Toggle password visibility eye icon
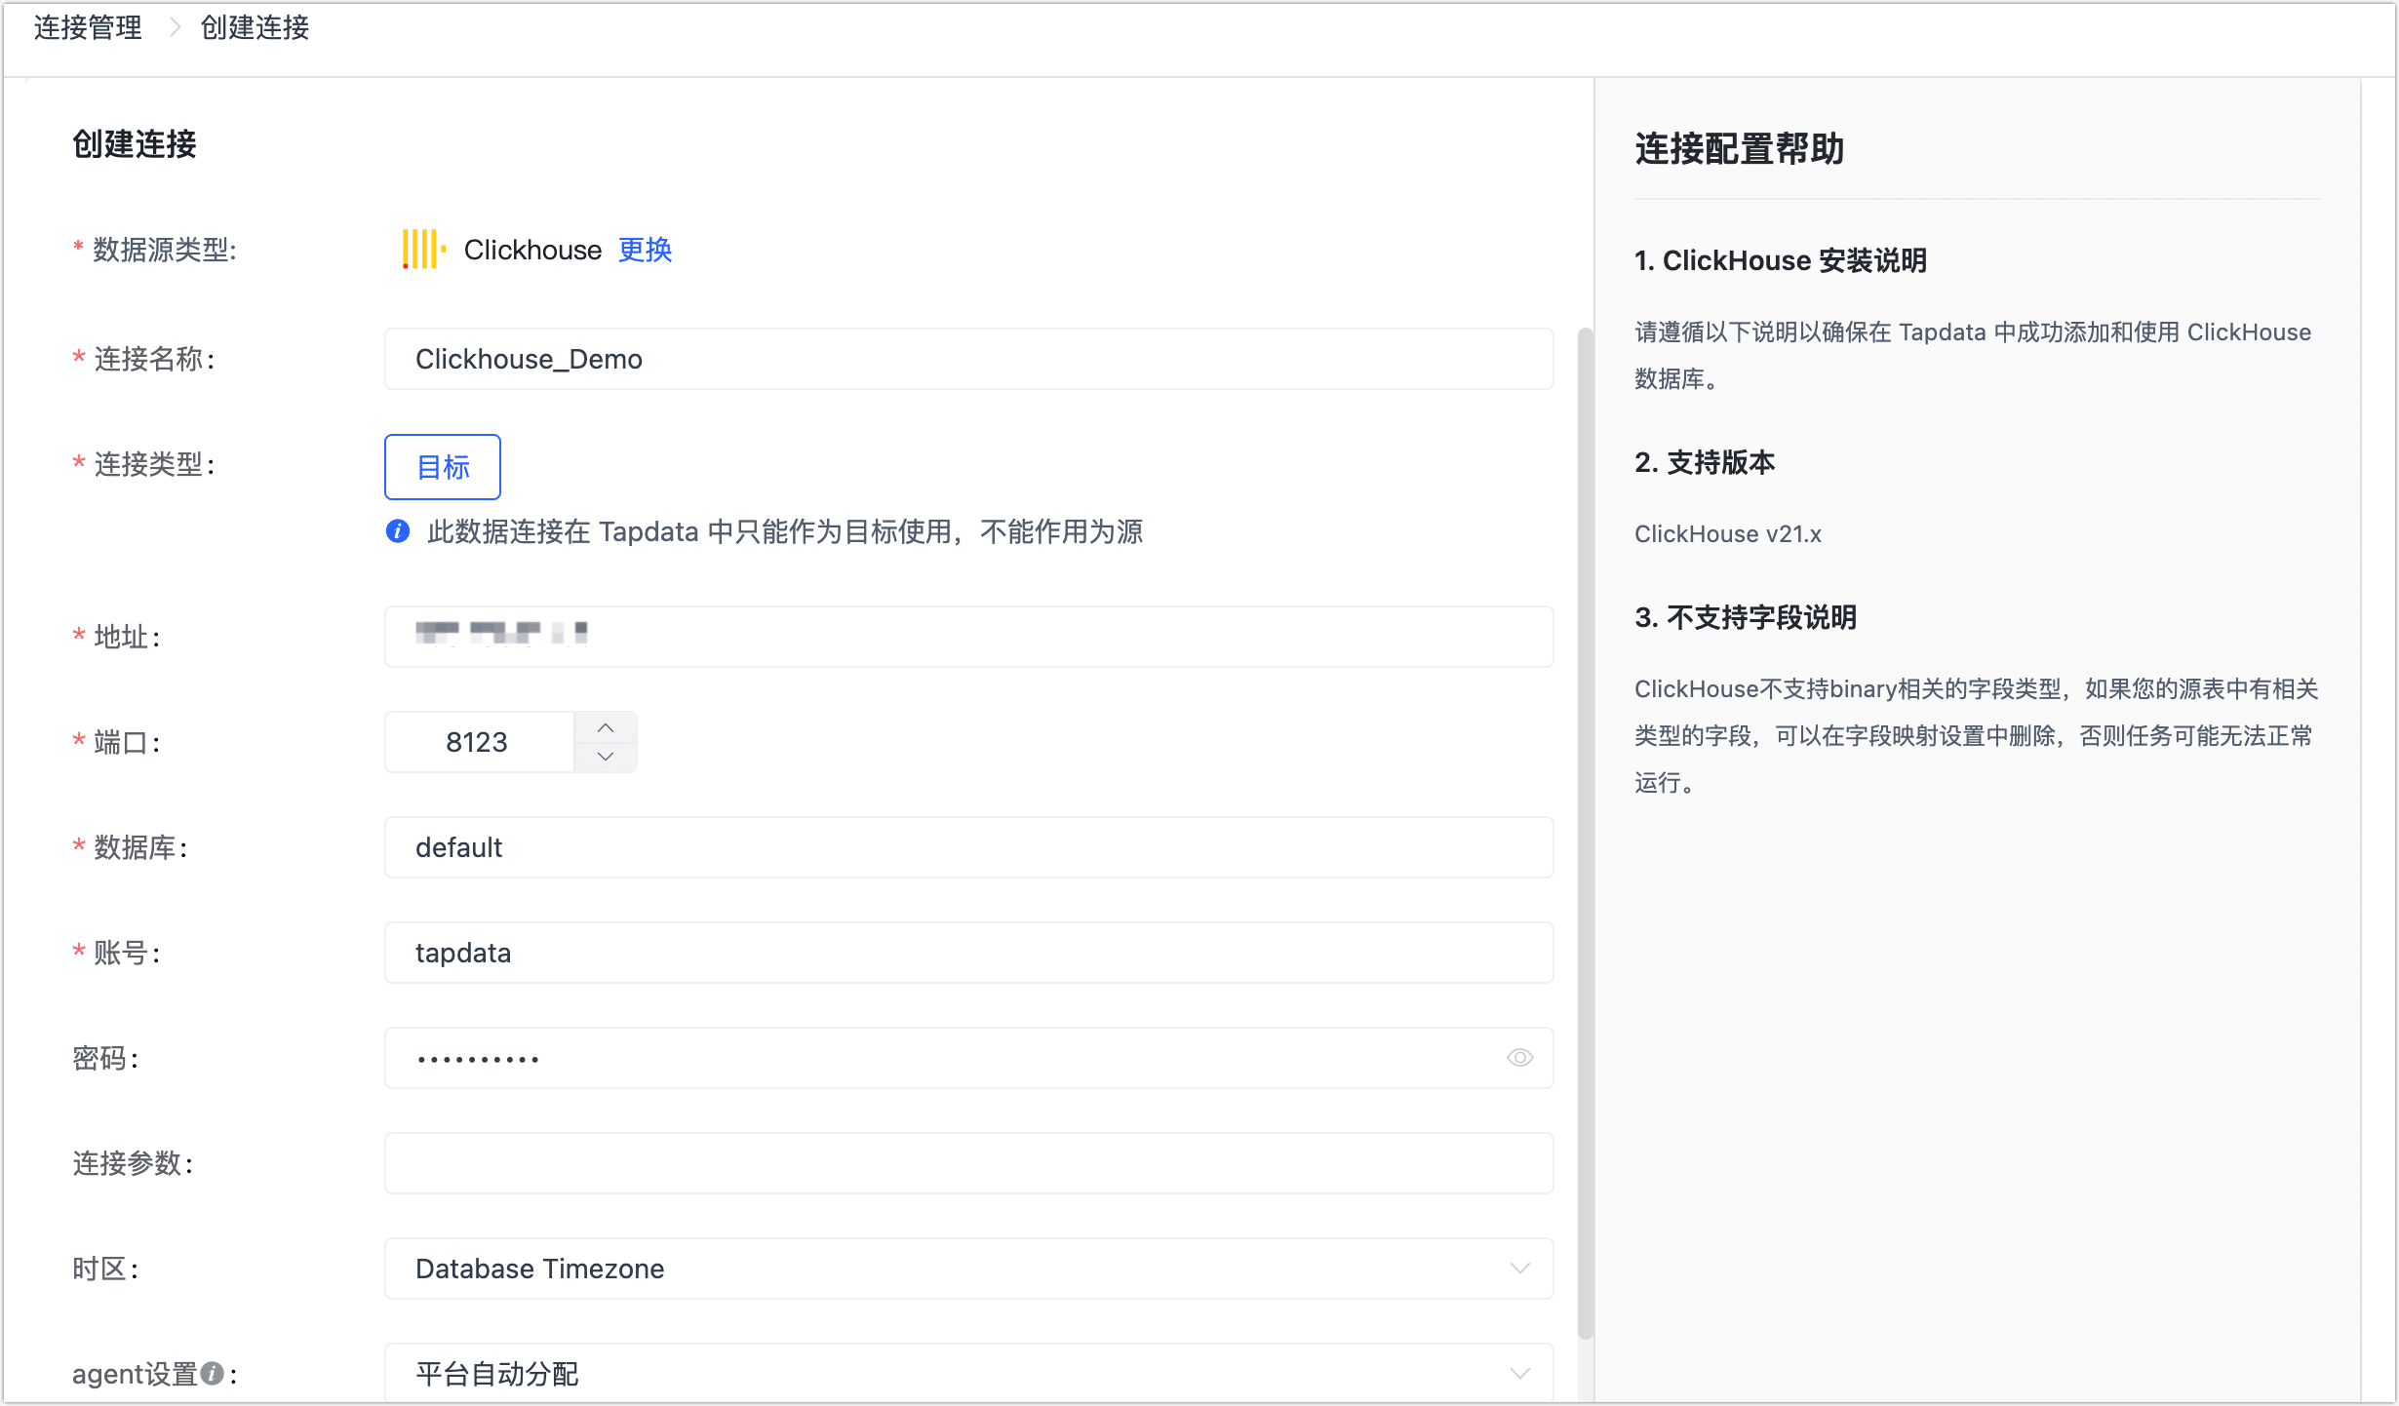 (x=1519, y=1058)
